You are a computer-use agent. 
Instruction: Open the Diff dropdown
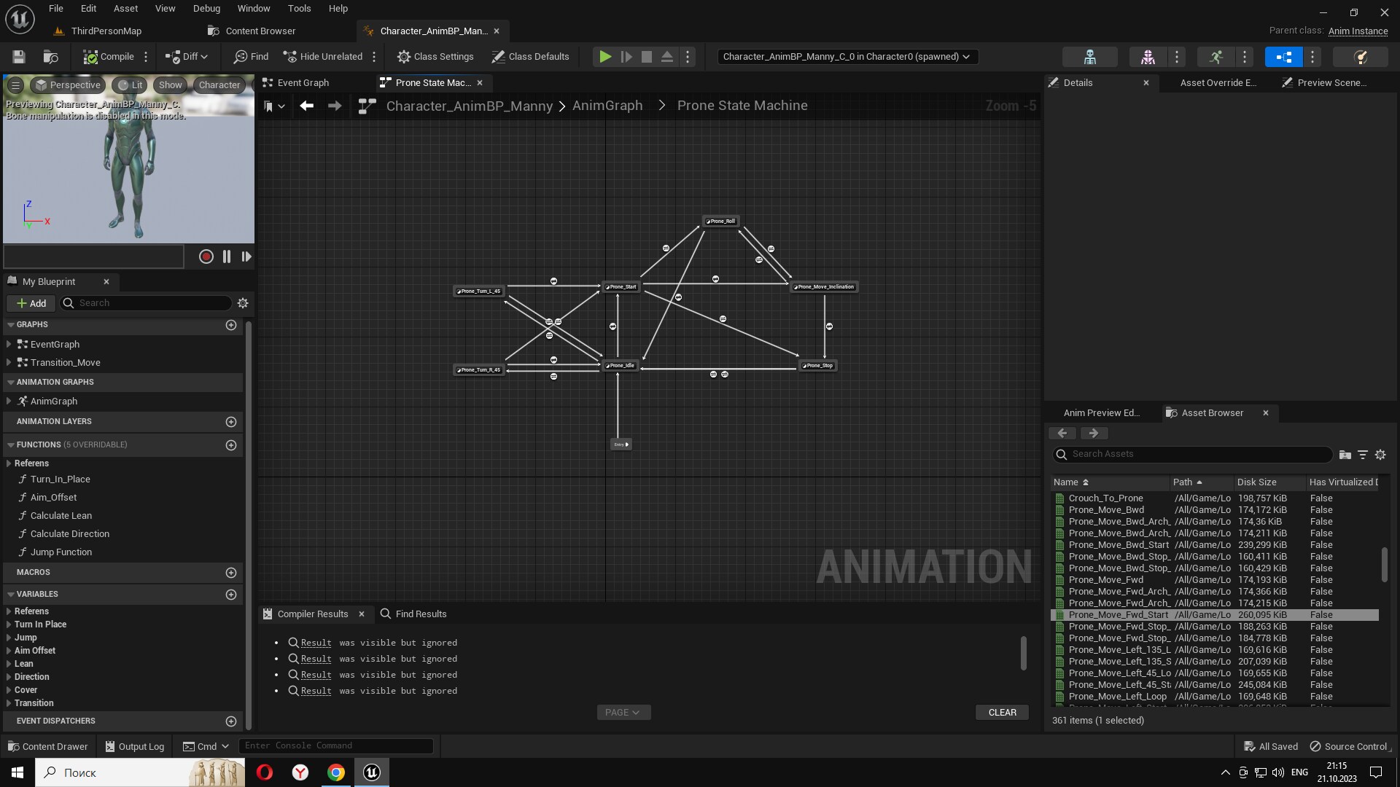(187, 57)
